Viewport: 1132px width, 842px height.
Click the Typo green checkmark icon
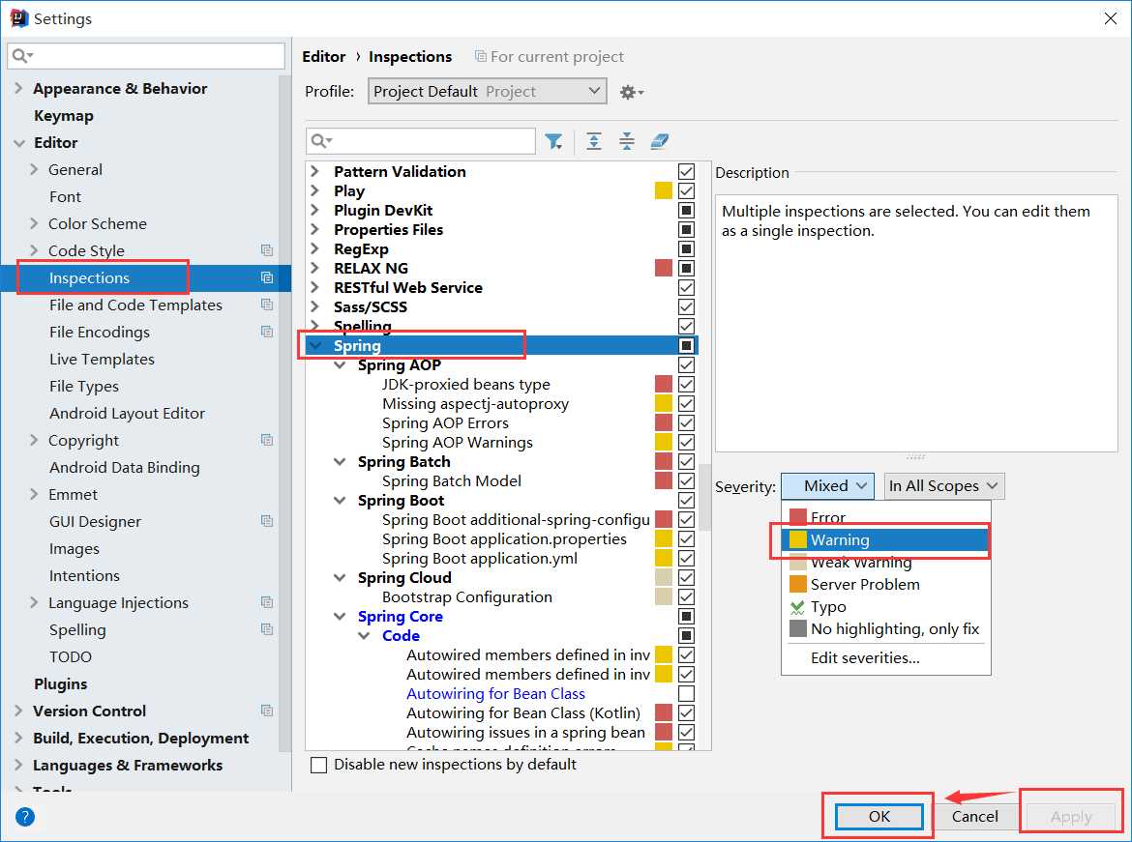[798, 607]
